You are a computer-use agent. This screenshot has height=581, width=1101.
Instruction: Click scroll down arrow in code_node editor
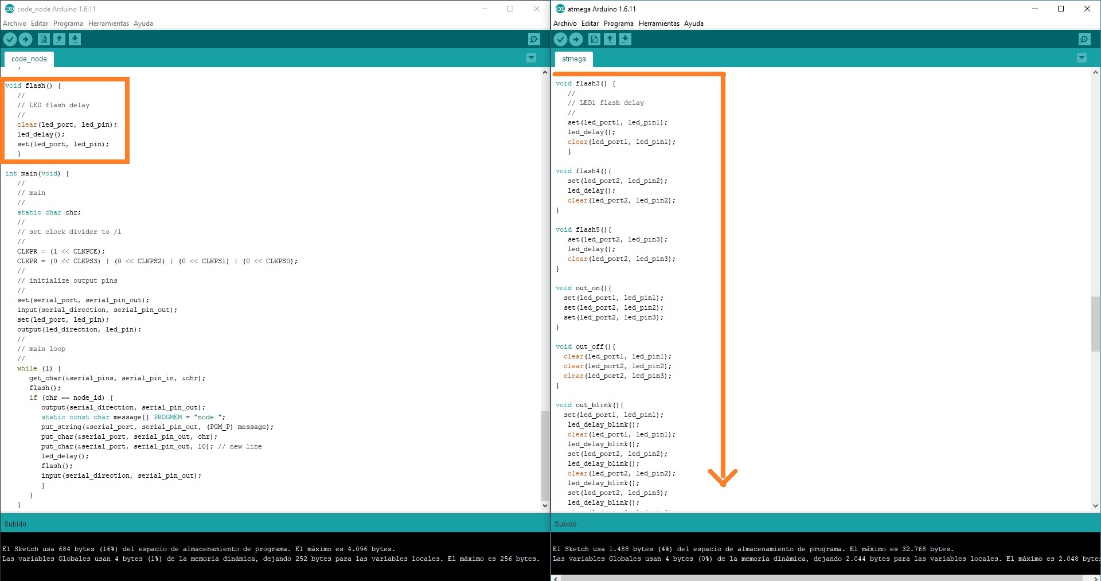(x=545, y=506)
